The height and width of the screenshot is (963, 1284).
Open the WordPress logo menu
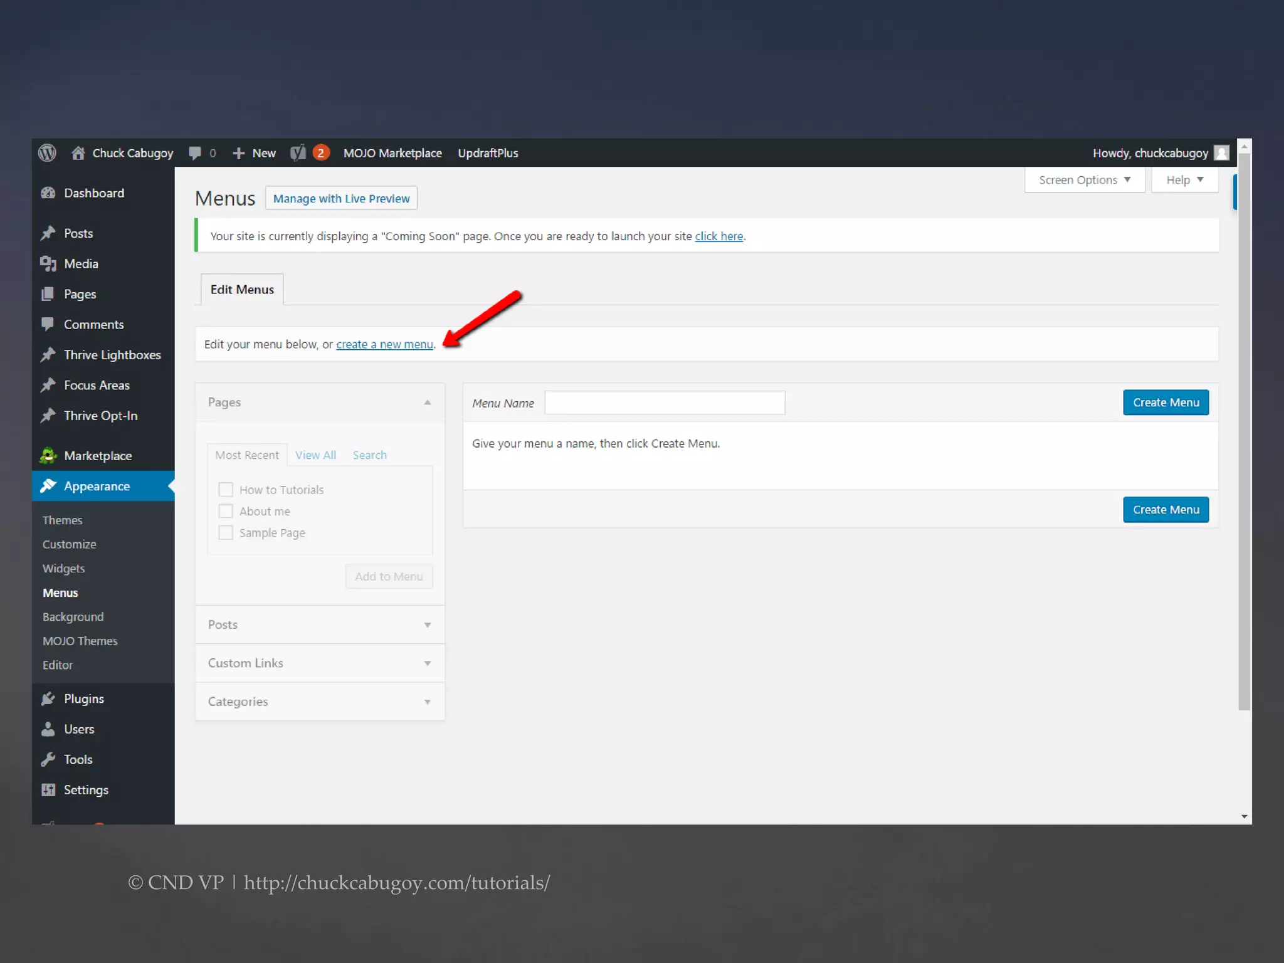(47, 153)
